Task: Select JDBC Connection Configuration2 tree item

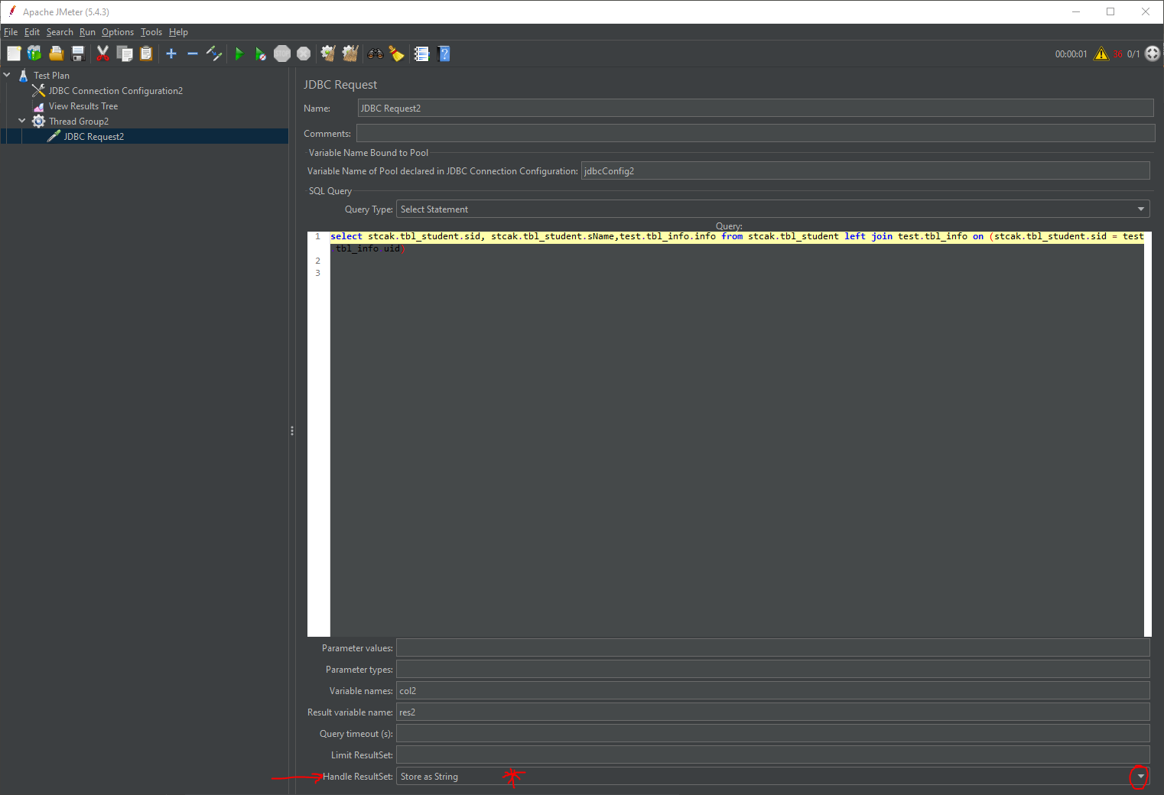Action: (115, 91)
